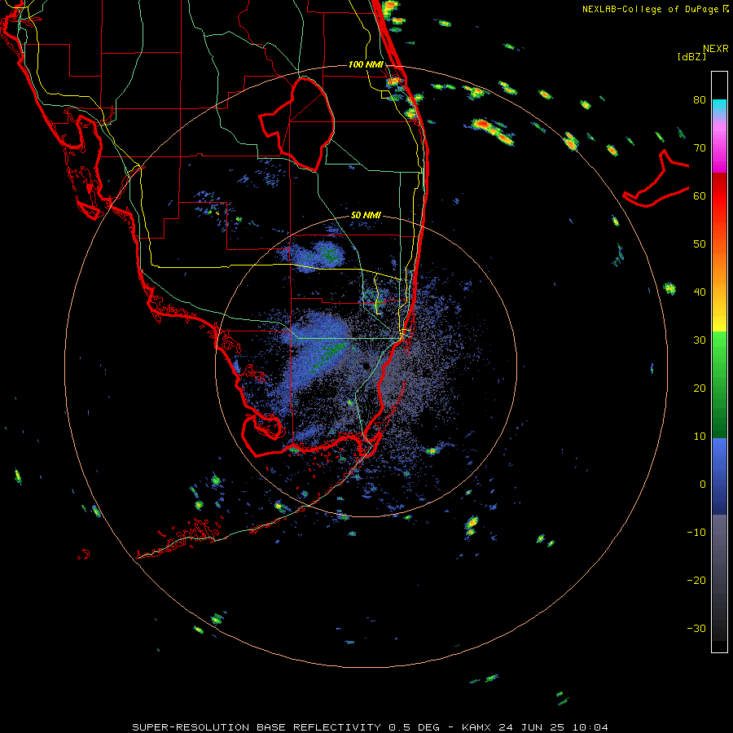Viewport: 733px width, 733px height.
Task: Click the KAMX station identifier in the caption
Action: 476,727
